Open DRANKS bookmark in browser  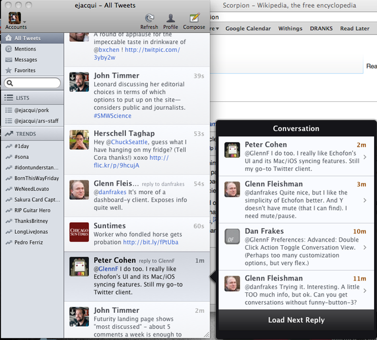[321, 29]
